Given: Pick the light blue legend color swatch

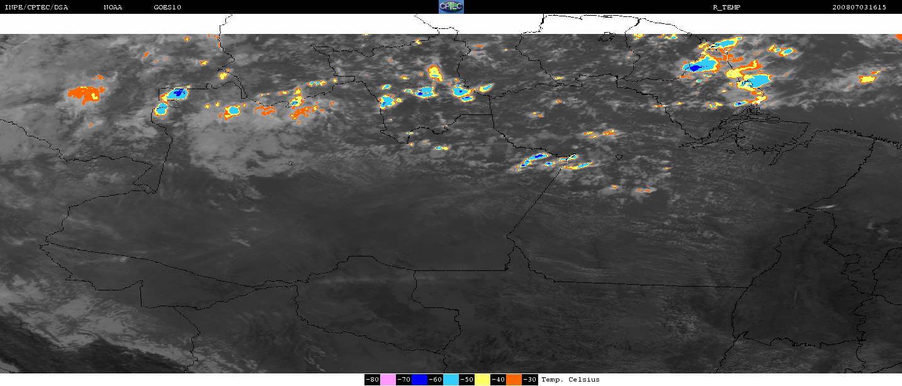Looking at the screenshot, I should [x=451, y=380].
